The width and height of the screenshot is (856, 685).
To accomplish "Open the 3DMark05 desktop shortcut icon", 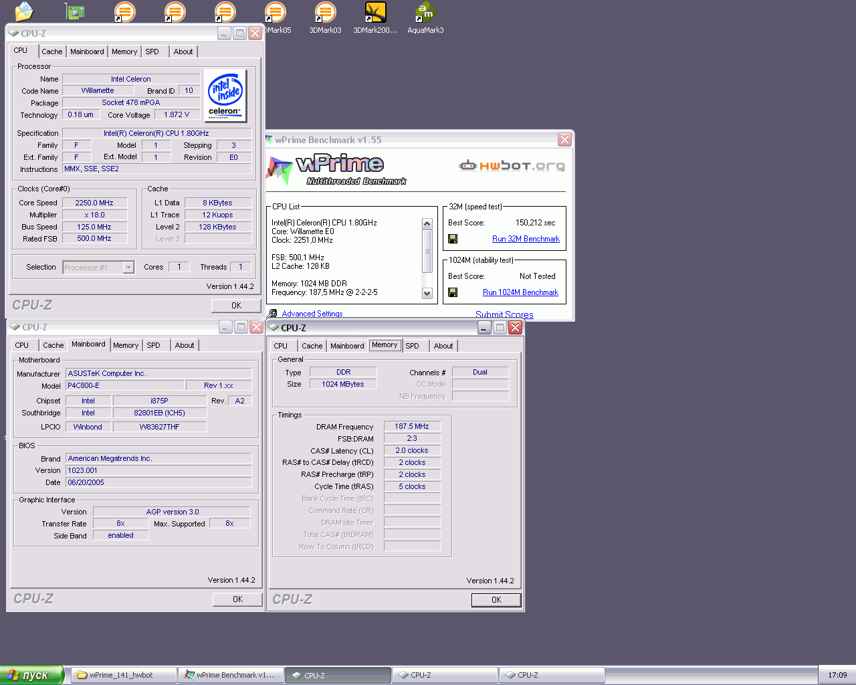I will [x=275, y=12].
